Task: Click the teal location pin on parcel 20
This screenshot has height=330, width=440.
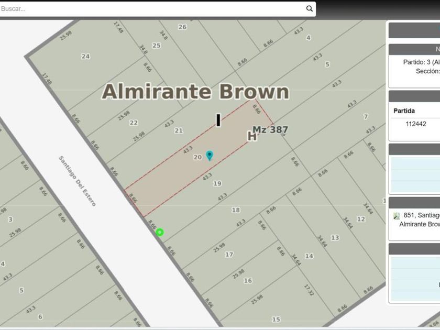Action: [x=210, y=156]
